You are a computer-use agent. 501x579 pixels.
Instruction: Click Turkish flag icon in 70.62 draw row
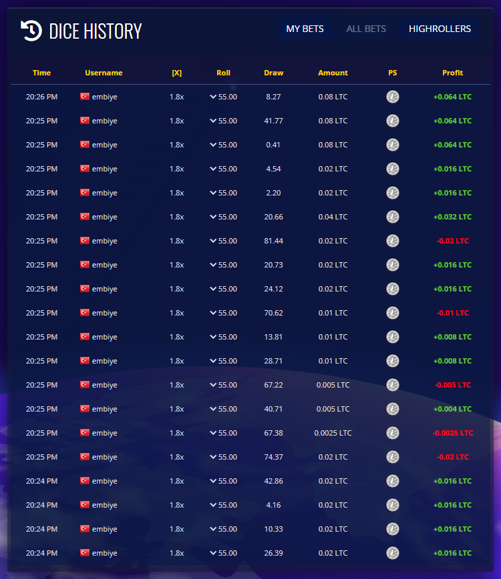[x=85, y=312]
